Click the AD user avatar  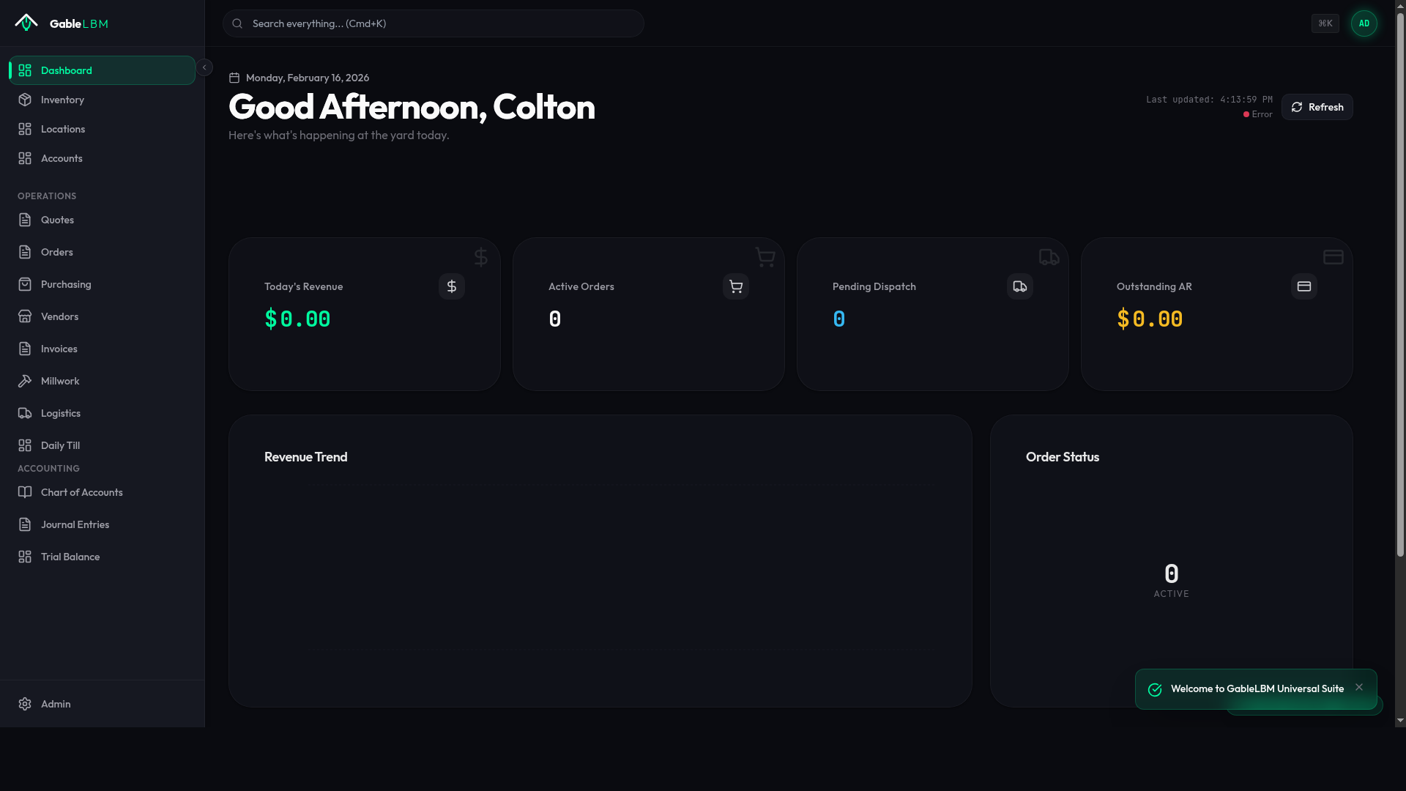tap(1364, 23)
